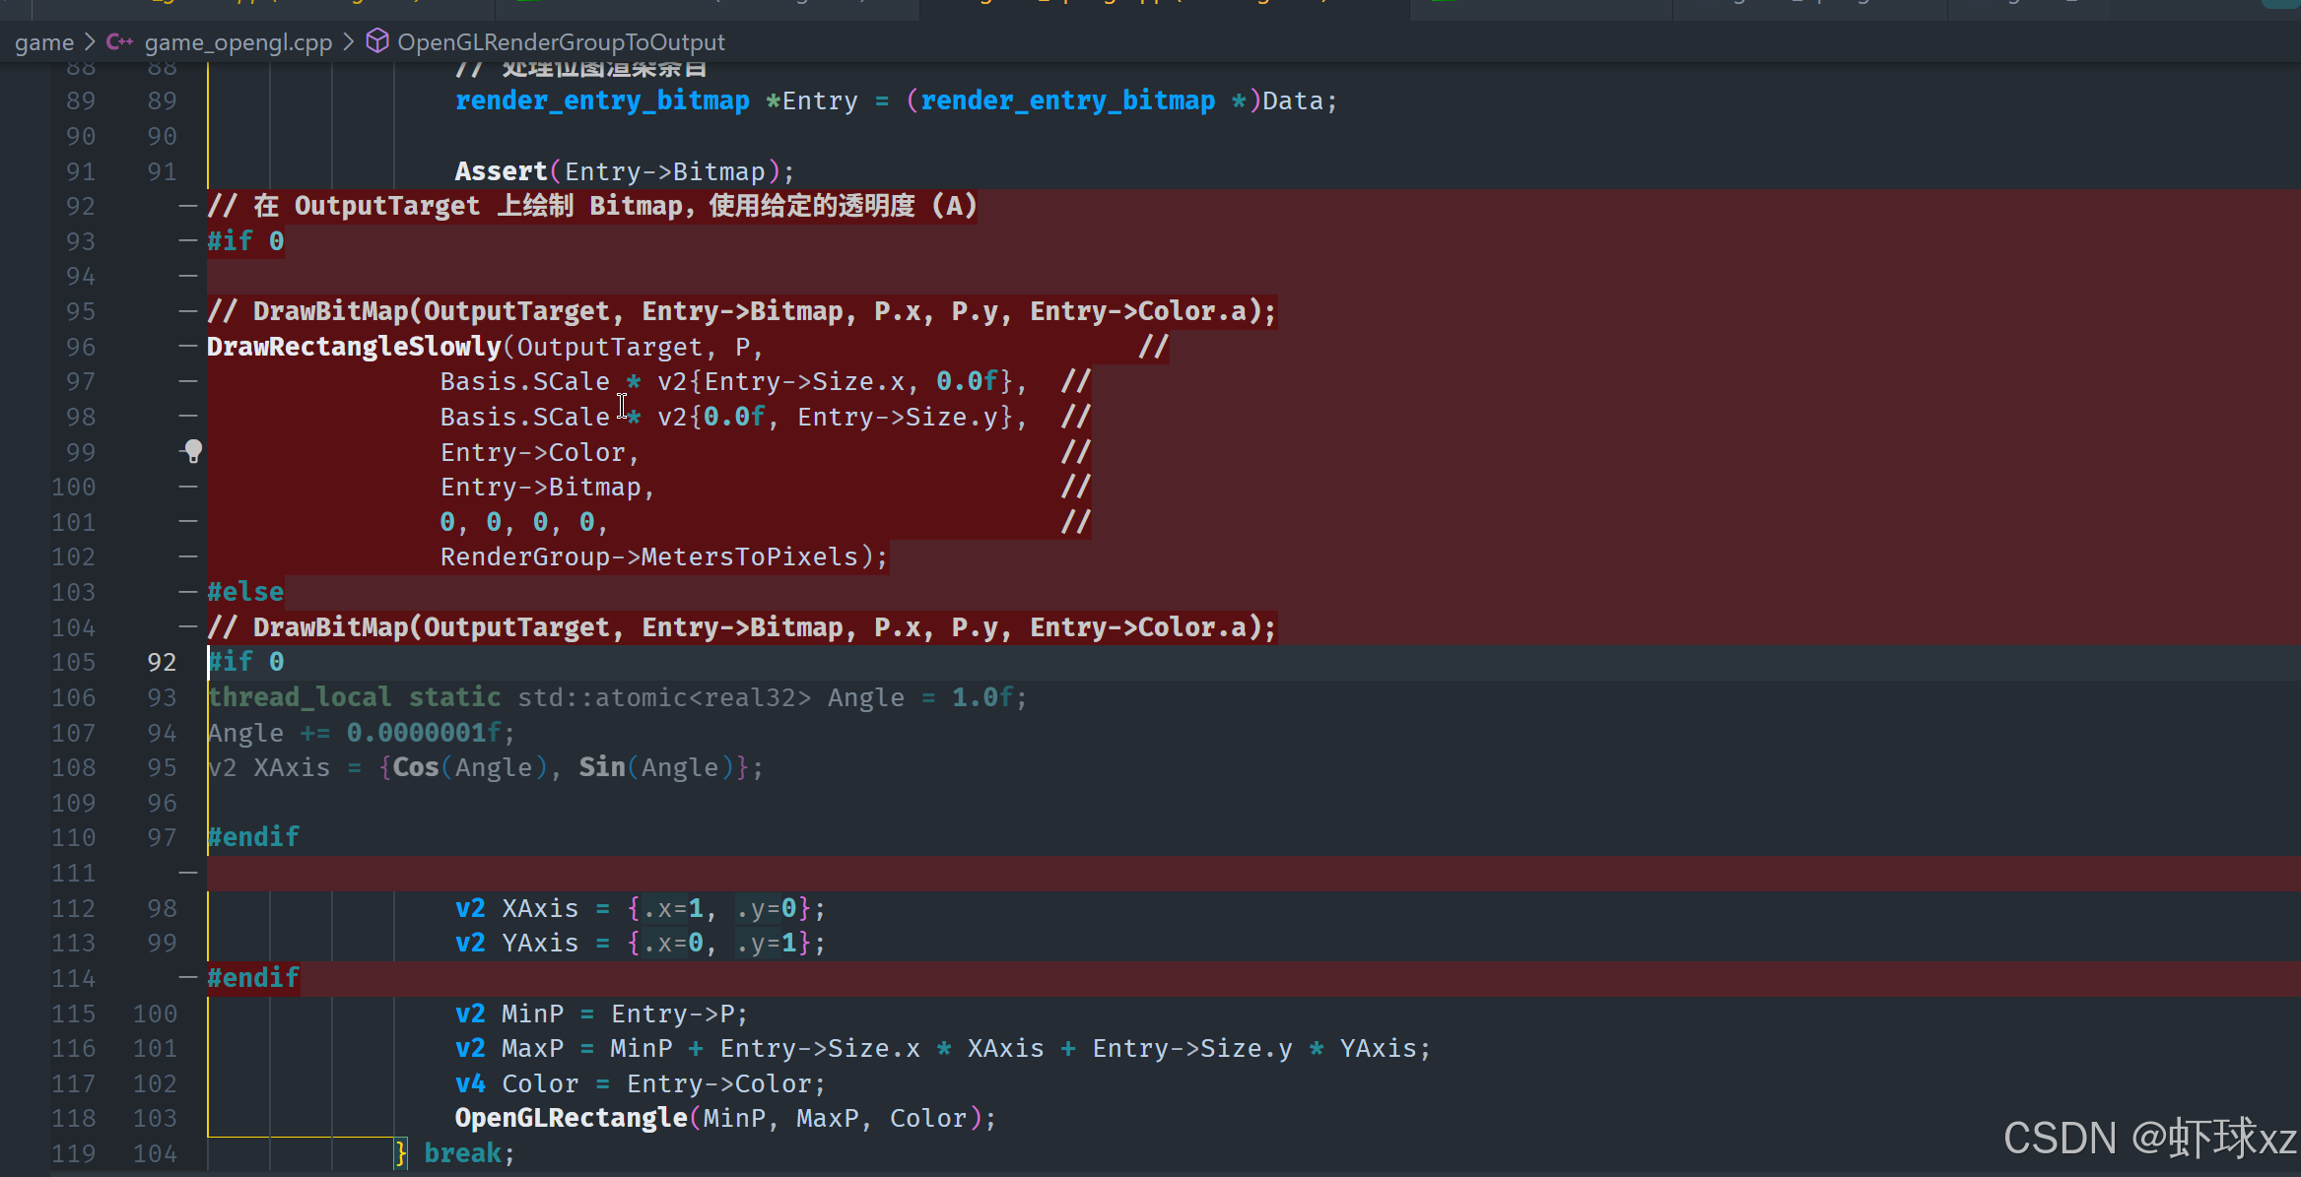Click the minus marker on empty line 111
2301x1177 pixels.
(188, 873)
